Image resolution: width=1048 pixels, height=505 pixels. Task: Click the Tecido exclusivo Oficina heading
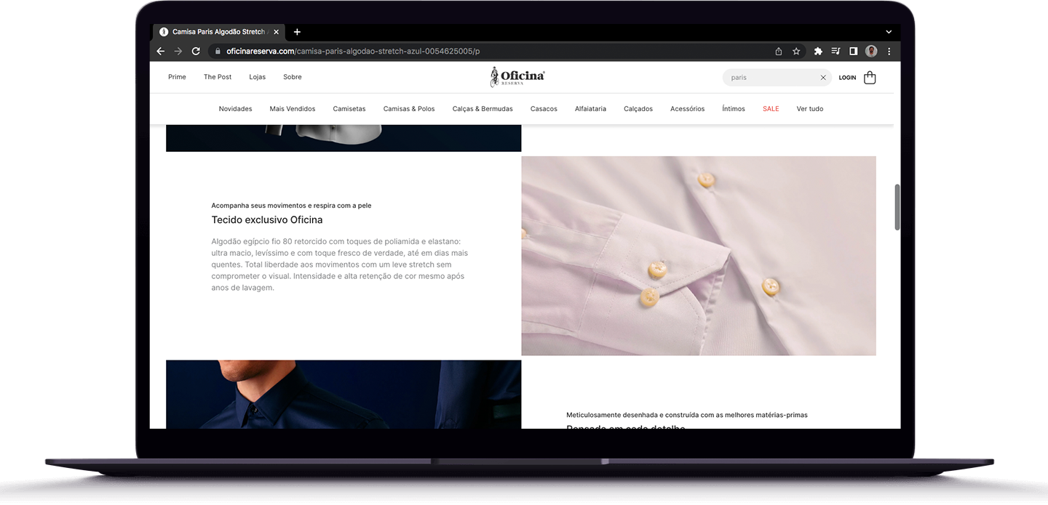[x=267, y=219]
